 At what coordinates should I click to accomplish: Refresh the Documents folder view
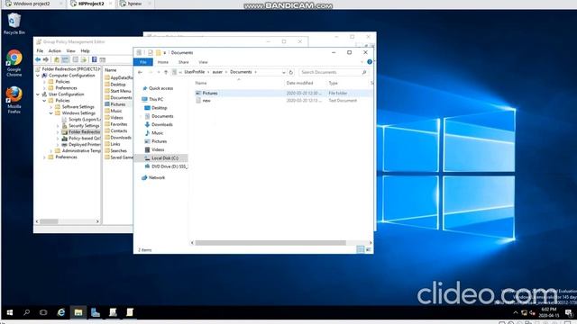(x=290, y=72)
